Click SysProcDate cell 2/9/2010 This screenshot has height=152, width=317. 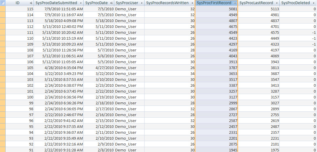coord(99,144)
